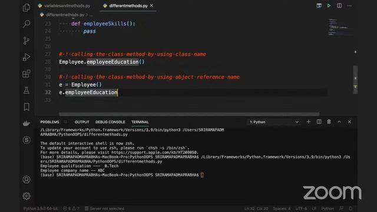Click 'Spaces: 4' indentation status item
The width and height of the screenshot is (377, 212).
click(282, 208)
